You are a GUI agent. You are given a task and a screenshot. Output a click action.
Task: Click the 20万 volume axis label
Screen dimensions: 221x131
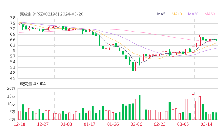pyautogui.click(x=11, y=89)
